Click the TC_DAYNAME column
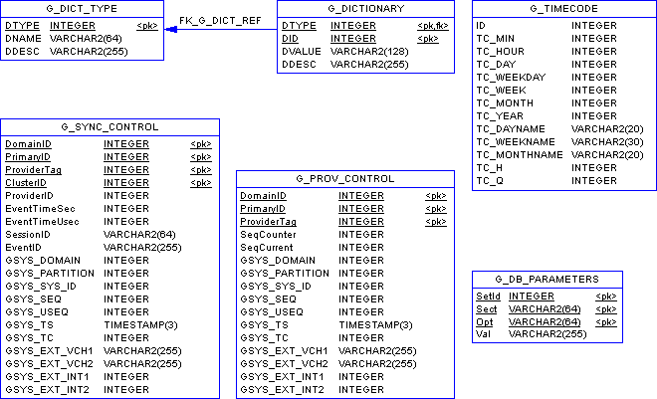Screen dimensions: 657x399 (511, 129)
